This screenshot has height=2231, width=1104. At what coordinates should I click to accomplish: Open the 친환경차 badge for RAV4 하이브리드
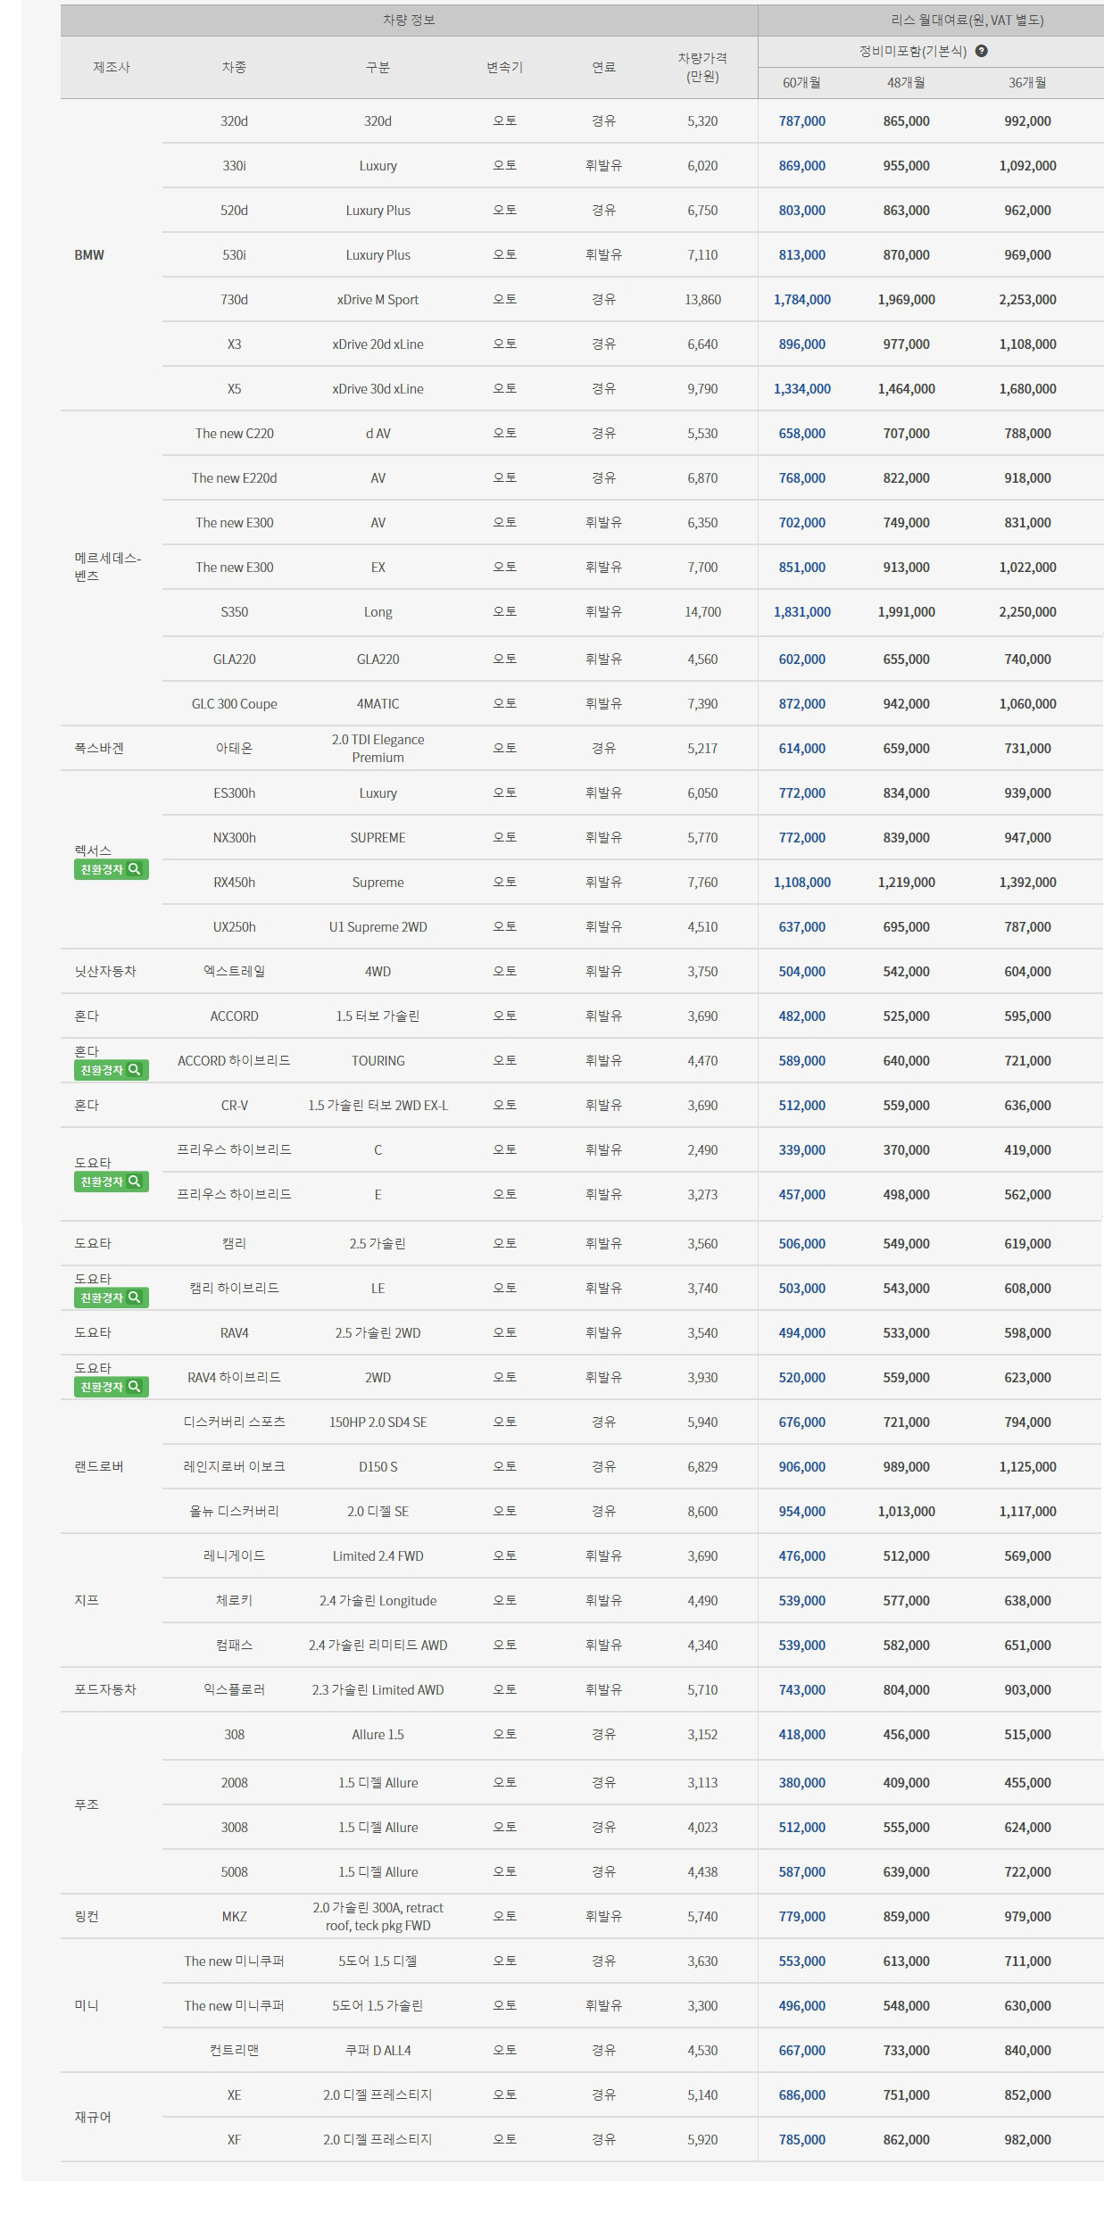point(111,1387)
